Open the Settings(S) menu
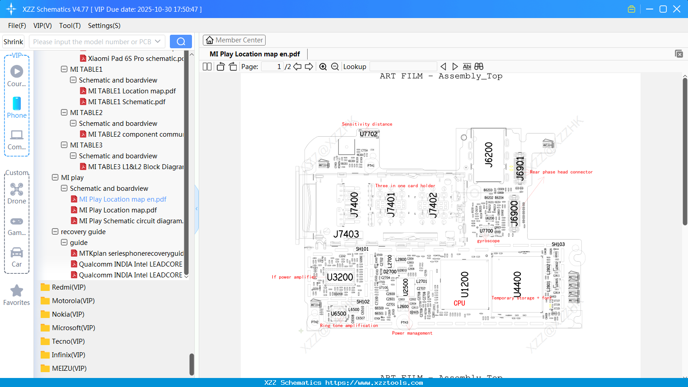The height and width of the screenshot is (387, 688). click(104, 26)
